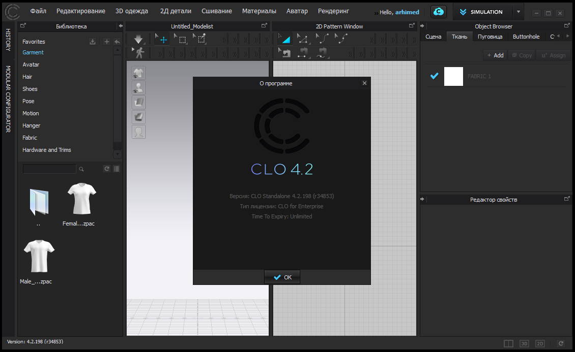Click the arhimed username link
Image resolution: width=575 pixels, height=352 pixels.
(407, 12)
